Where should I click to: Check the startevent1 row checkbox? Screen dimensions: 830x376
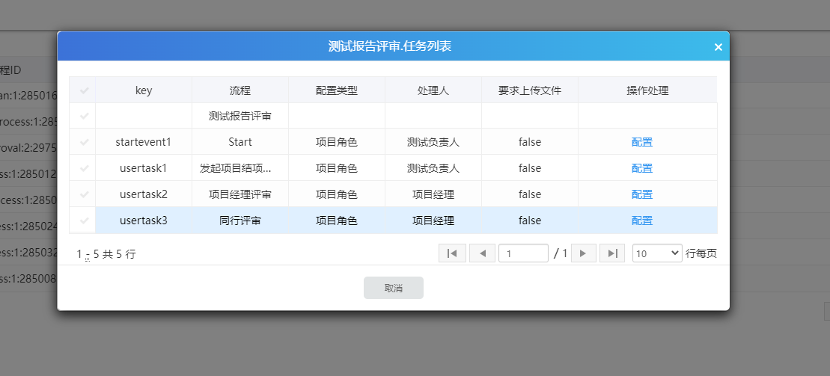click(x=83, y=142)
